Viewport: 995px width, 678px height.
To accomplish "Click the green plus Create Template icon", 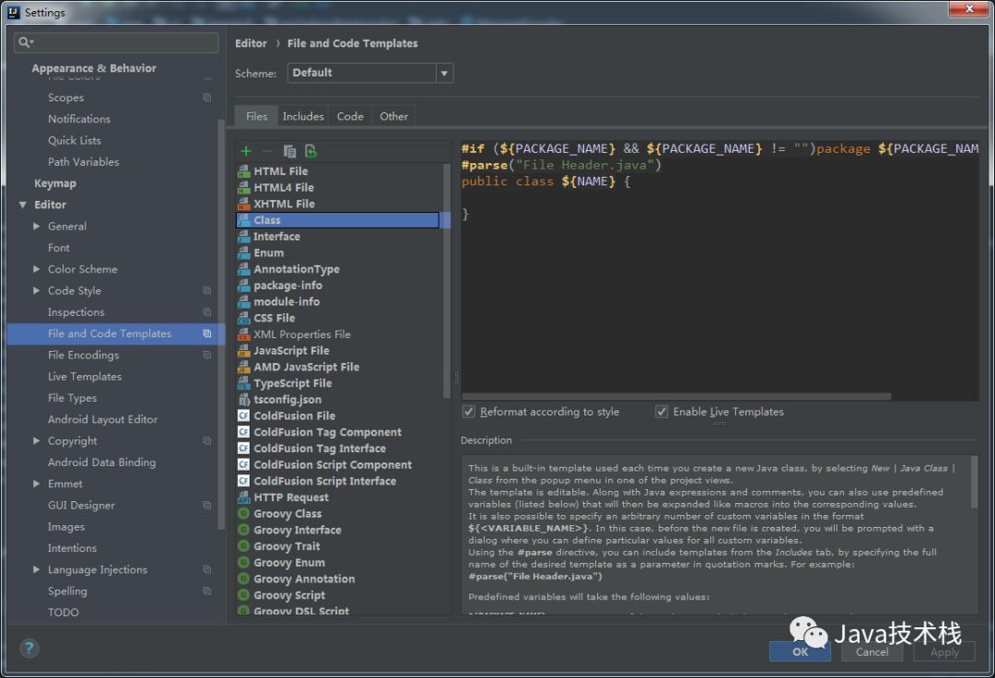I will click(x=246, y=151).
